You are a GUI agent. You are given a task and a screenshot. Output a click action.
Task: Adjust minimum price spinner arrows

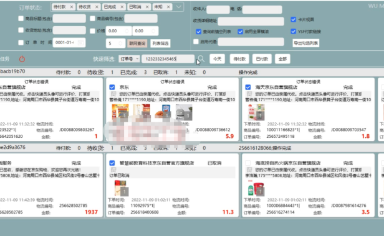pos(127,31)
